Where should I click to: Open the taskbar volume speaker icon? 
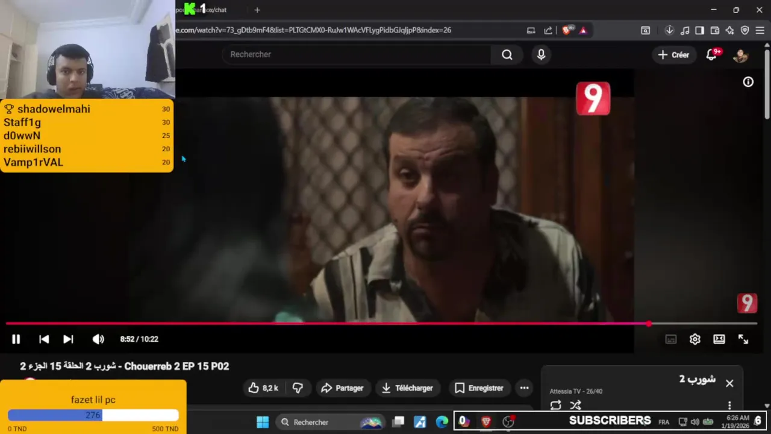695,422
